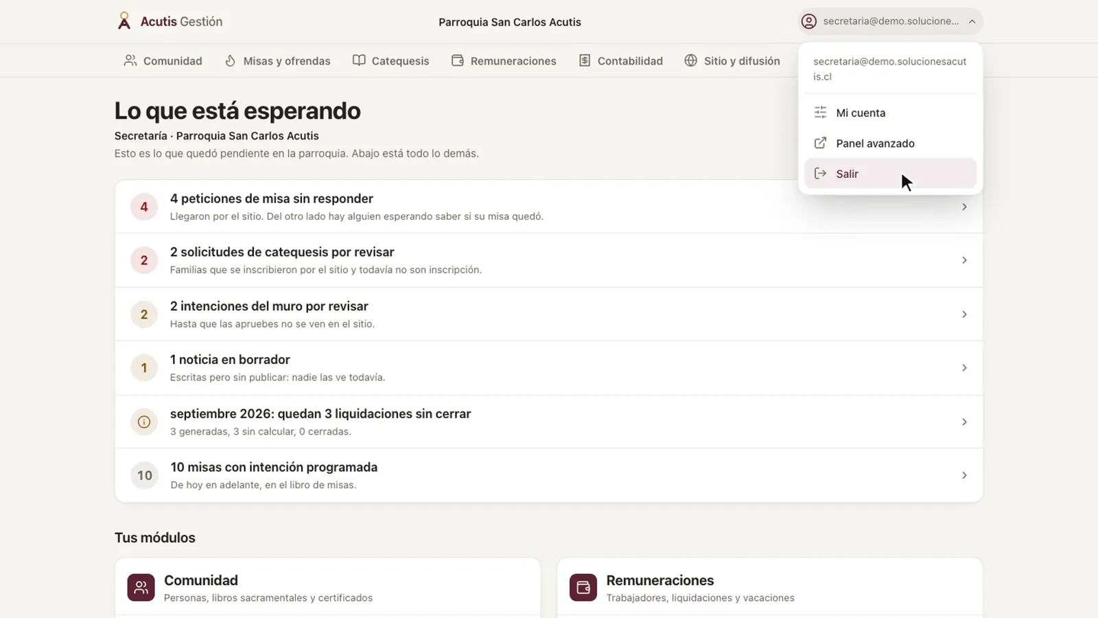Click the Comunidad module card icon
Viewport: 1098px width, 618px height.
141,587
